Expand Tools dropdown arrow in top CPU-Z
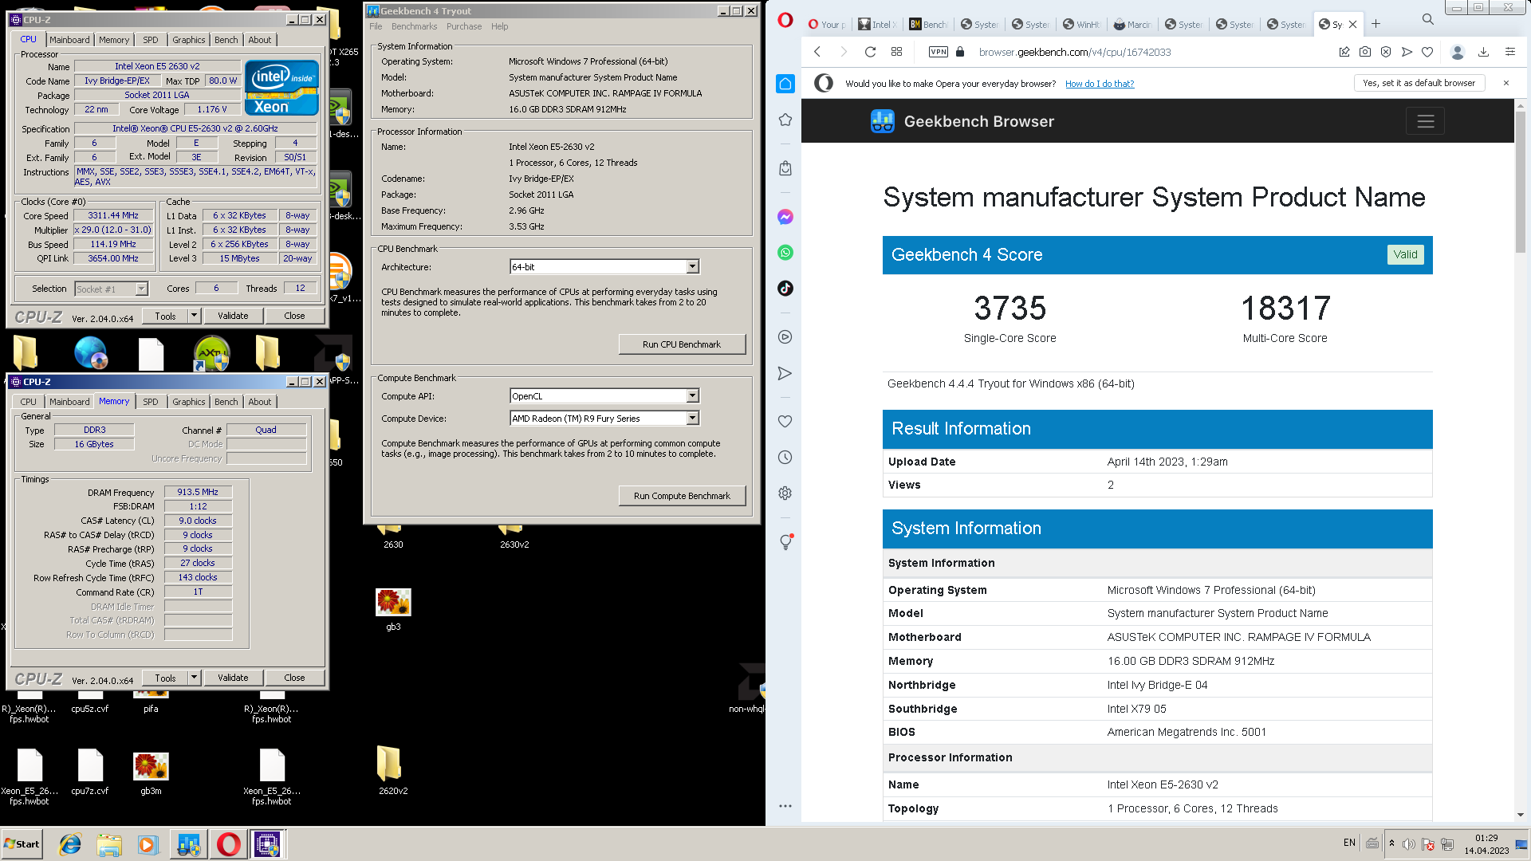 194,316
